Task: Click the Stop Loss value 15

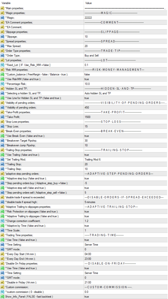Action: pos(126,126)
